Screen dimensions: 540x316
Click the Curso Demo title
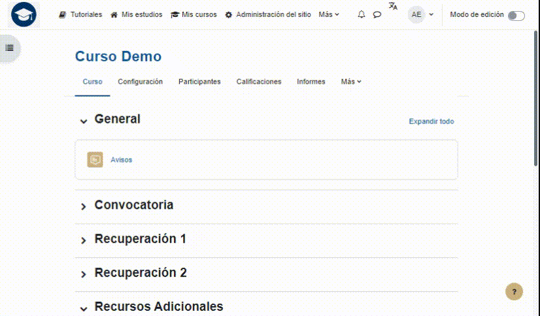tap(118, 56)
